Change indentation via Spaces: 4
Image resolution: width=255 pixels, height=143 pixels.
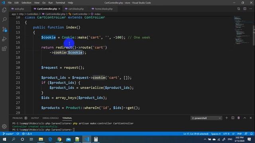[x=216, y=134]
